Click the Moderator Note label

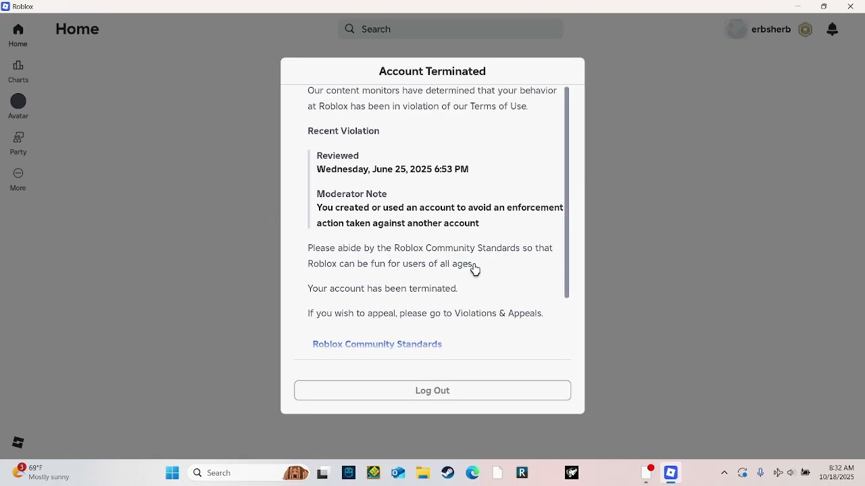click(351, 194)
